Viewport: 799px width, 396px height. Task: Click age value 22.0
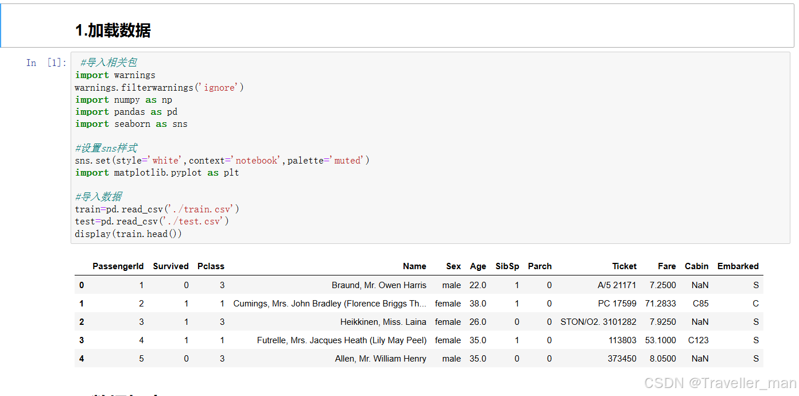(x=478, y=285)
